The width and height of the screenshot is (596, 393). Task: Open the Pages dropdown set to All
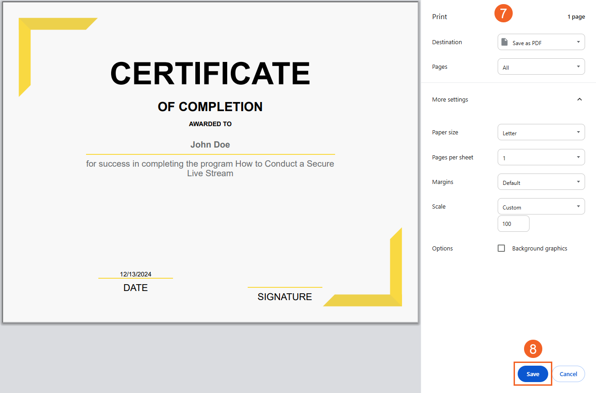(x=541, y=67)
